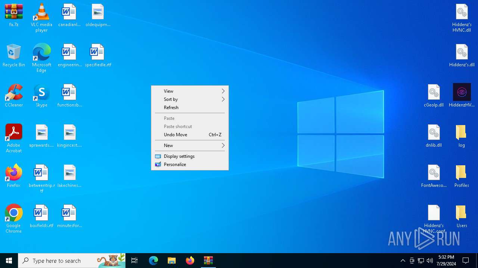Select the boxfields.rtf document

tap(41, 216)
